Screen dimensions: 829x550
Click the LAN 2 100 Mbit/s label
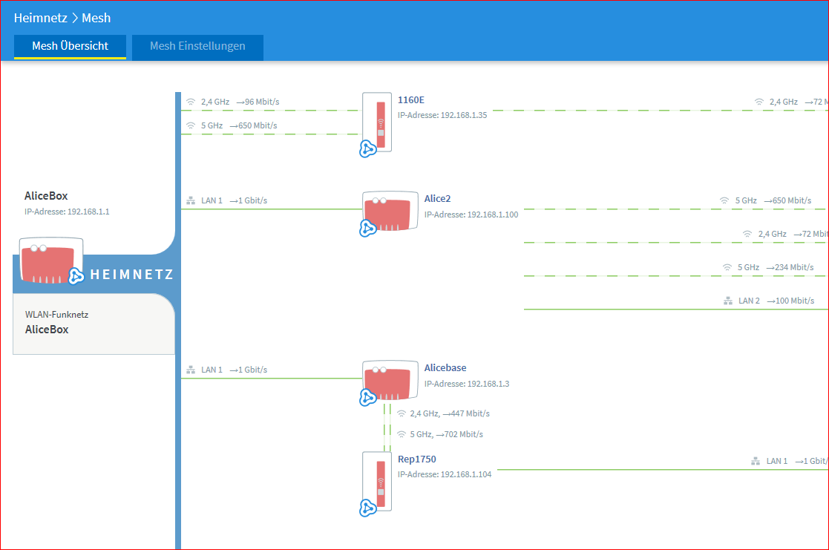tap(776, 301)
